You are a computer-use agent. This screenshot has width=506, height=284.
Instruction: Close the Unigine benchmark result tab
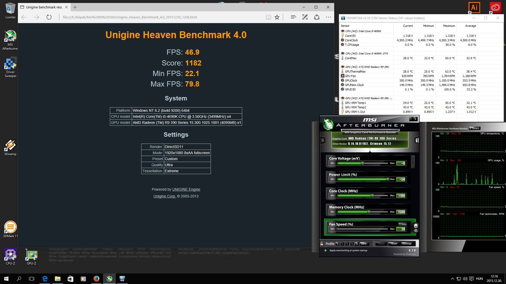[66, 7]
